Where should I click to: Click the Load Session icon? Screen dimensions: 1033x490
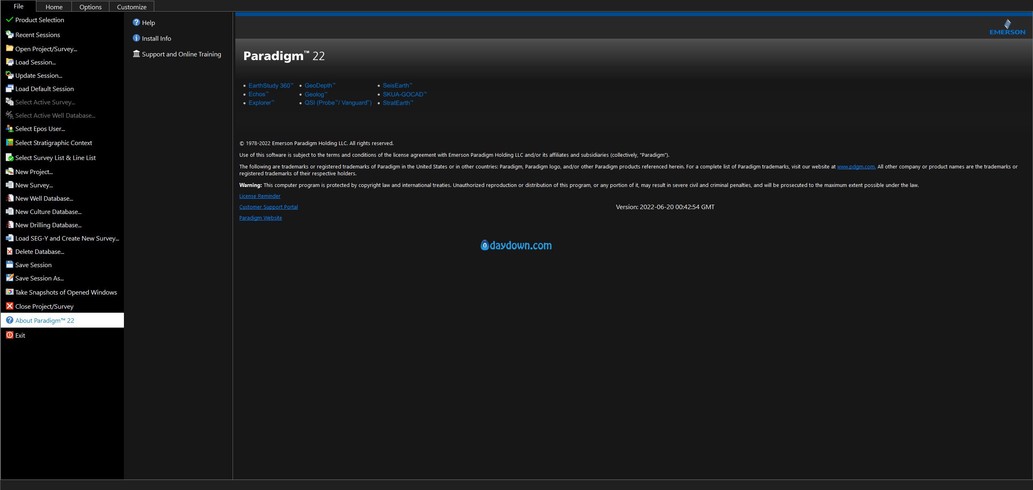click(x=10, y=62)
